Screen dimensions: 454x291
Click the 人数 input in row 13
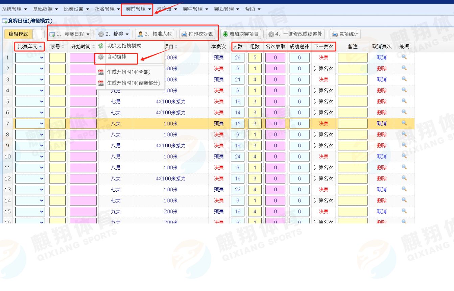pos(238,190)
